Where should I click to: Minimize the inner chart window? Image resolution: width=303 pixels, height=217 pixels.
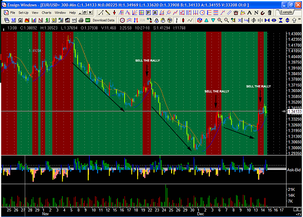[x=80, y=13]
